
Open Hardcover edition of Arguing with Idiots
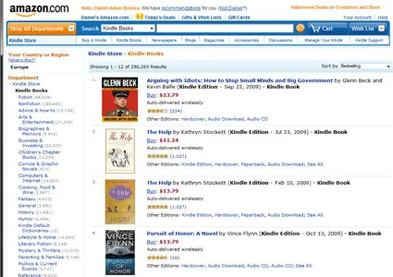(193, 119)
